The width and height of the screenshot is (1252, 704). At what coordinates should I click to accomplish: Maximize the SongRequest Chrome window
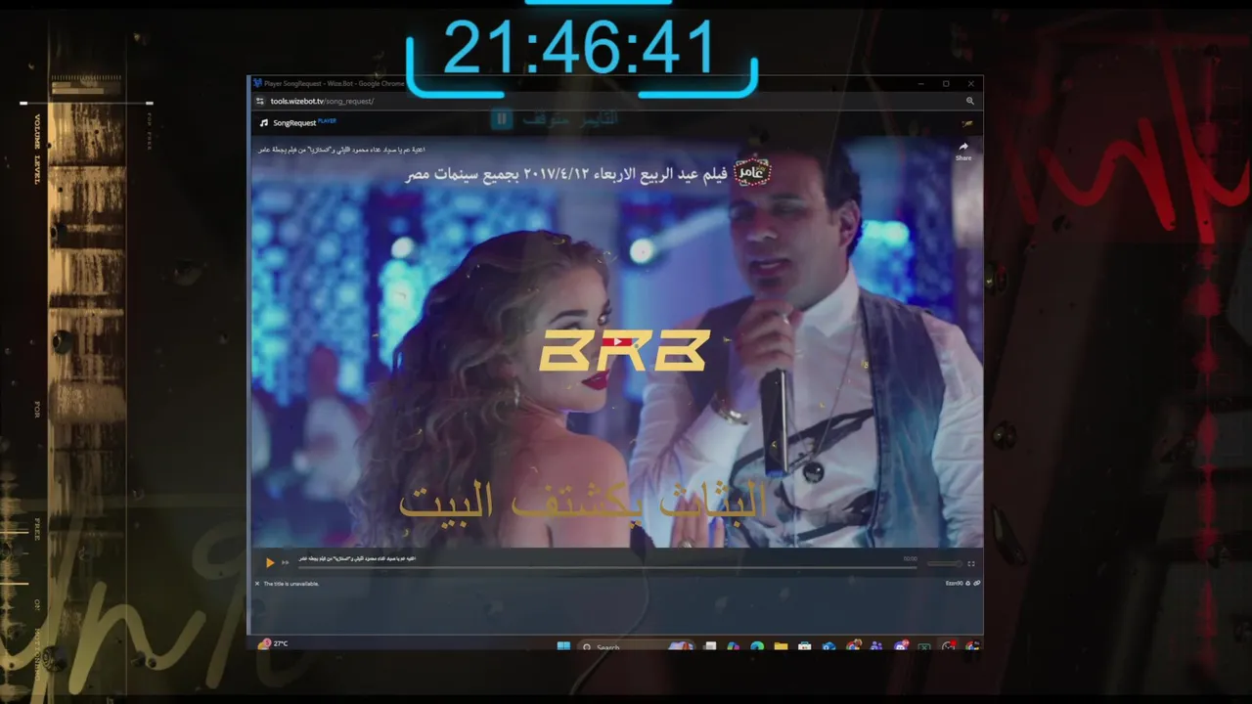(946, 84)
